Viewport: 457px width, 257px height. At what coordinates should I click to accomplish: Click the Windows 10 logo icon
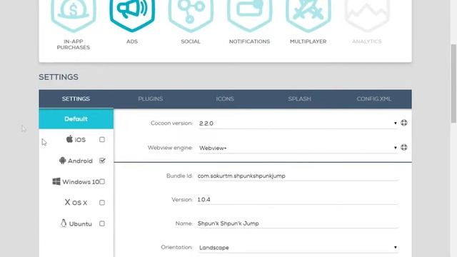tap(56, 181)
